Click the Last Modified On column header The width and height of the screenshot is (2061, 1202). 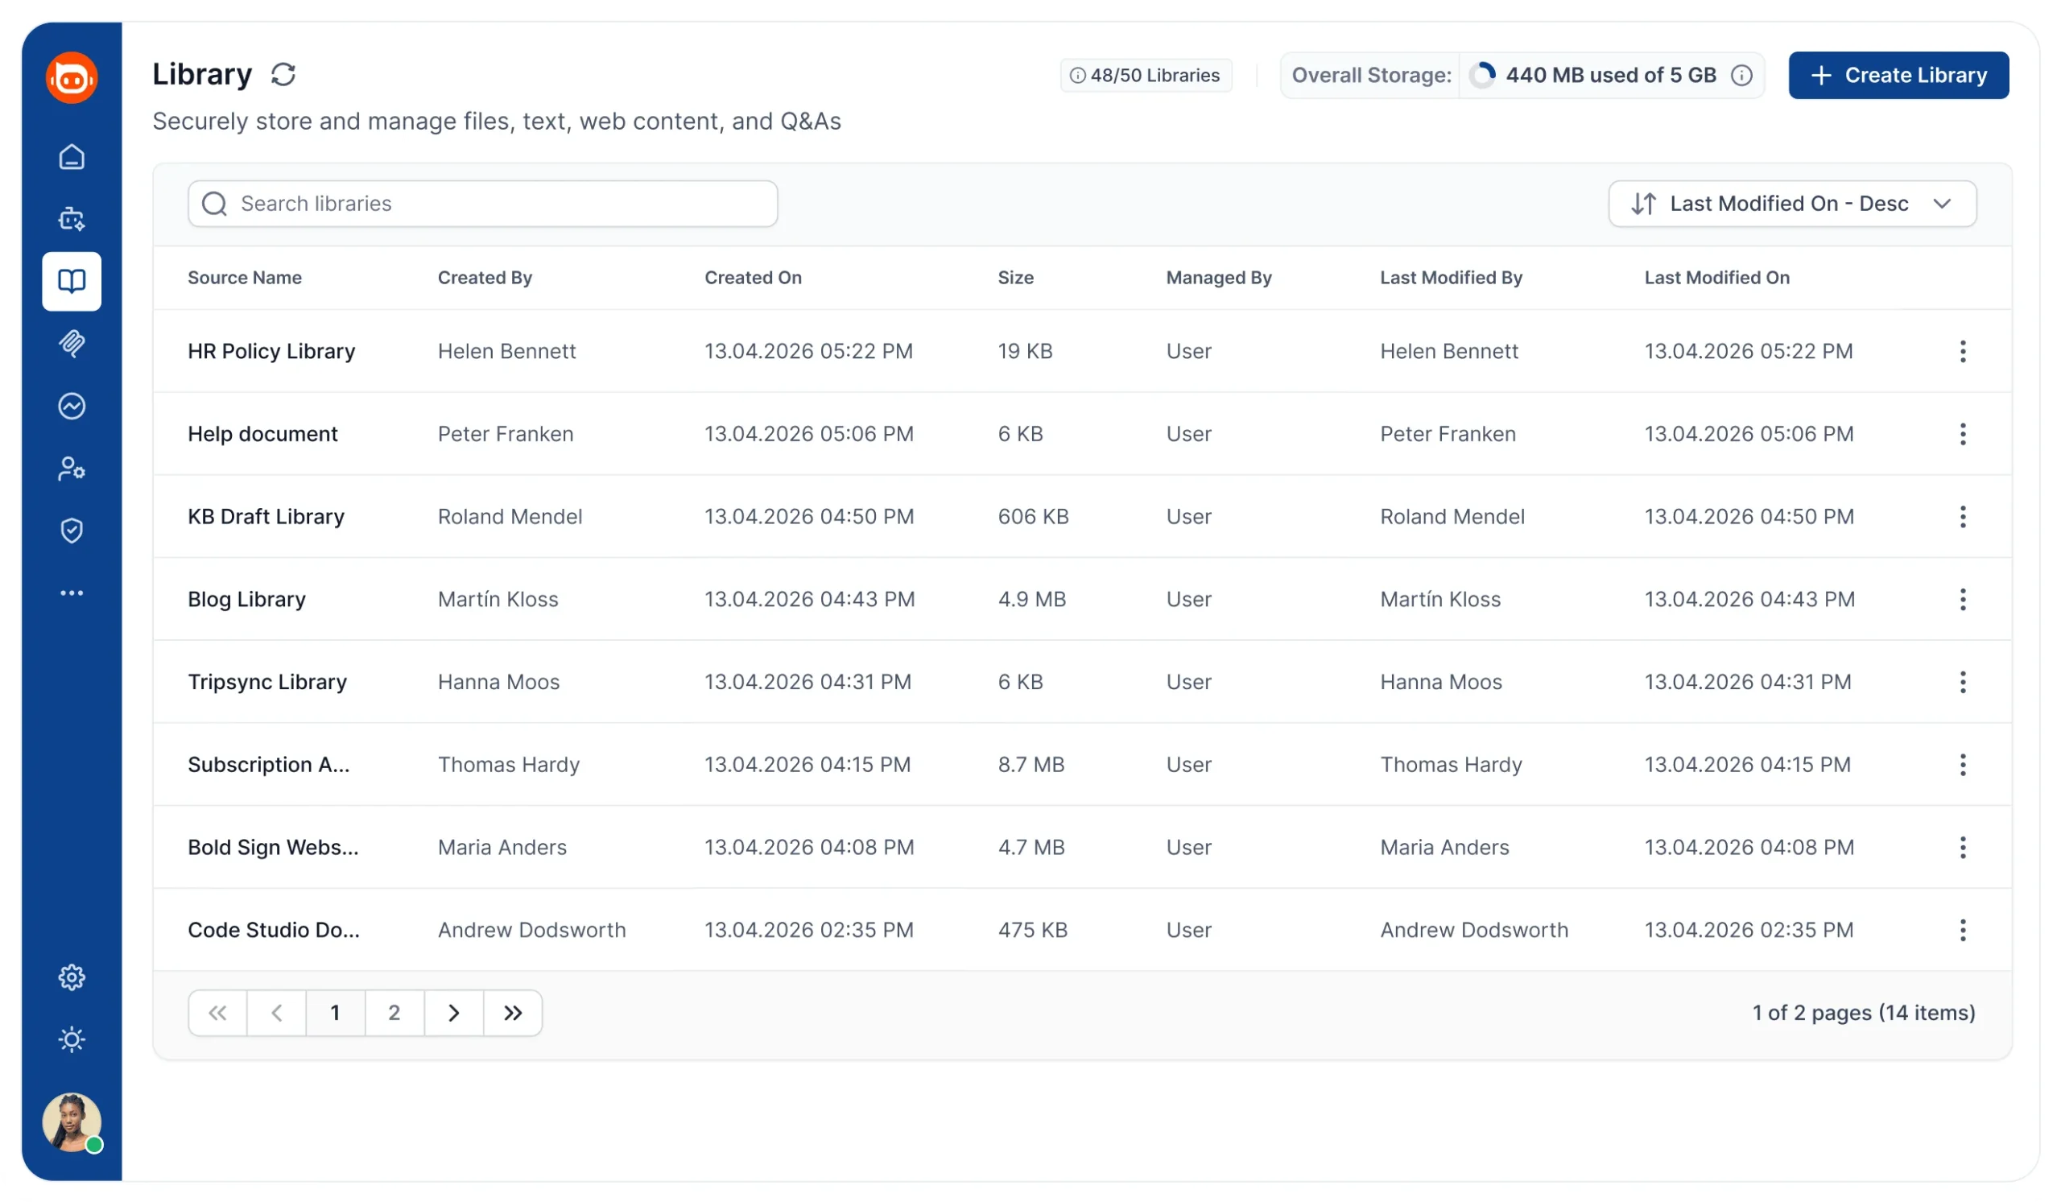pyautogui.click(x=1716, y=278)
